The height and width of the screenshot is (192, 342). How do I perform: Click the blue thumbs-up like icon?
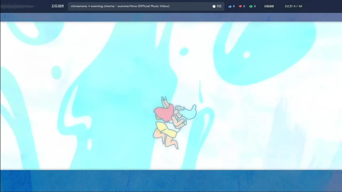pyautogui.click(x=230, y=6)
